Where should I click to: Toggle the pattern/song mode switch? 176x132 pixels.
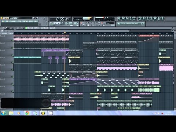[51, 23]
